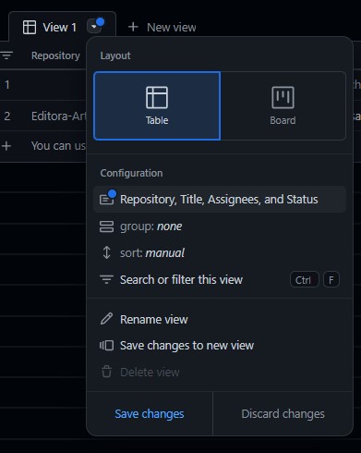Click Discard changes button
Viewport: 361px width, 453px height.
point(283,414)
